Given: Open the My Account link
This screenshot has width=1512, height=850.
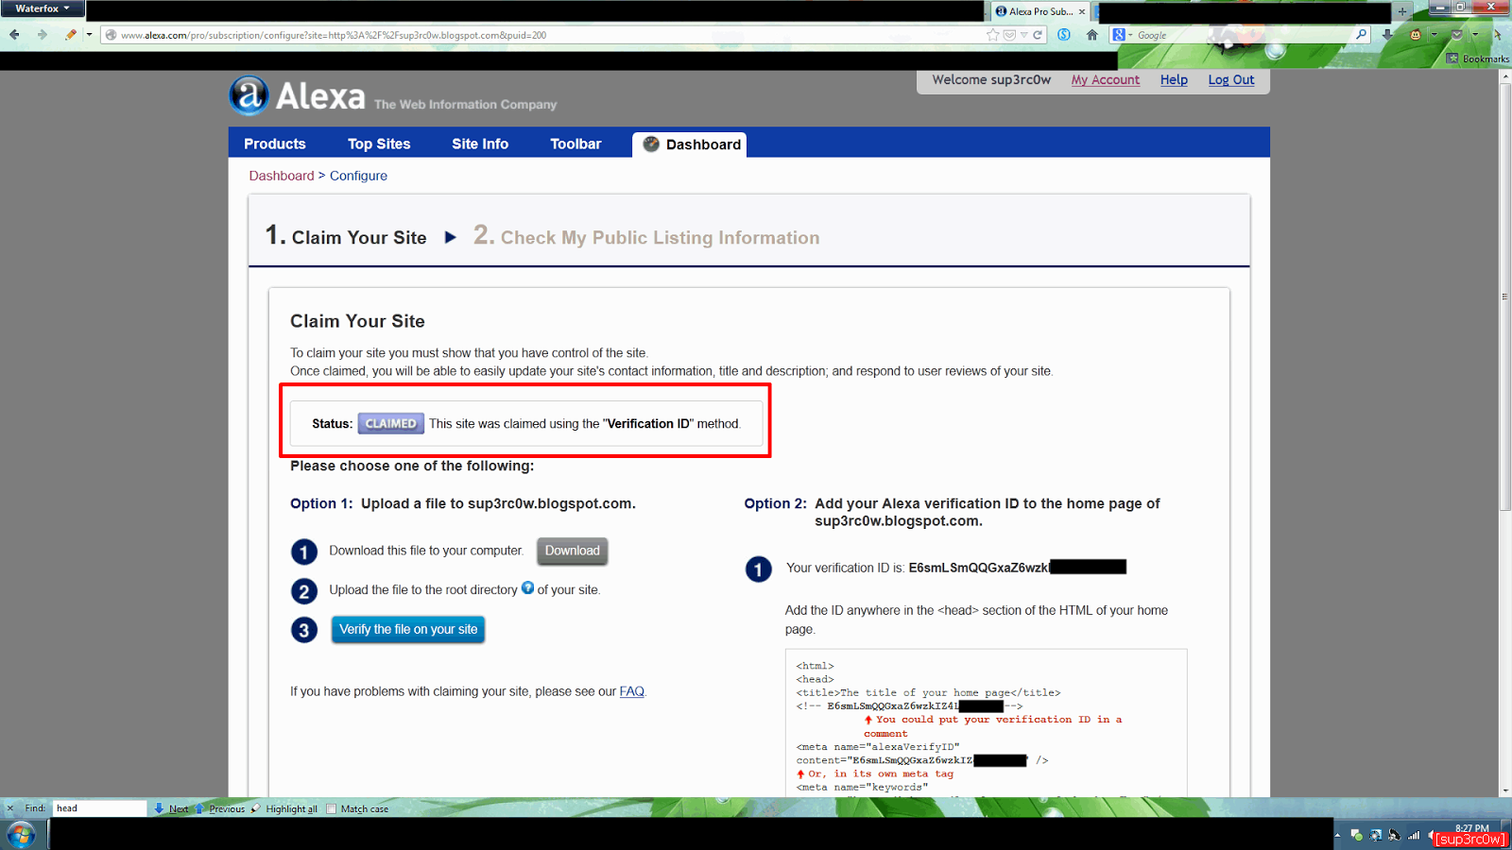Looking at the screenshot, I should coord(1106,80).
